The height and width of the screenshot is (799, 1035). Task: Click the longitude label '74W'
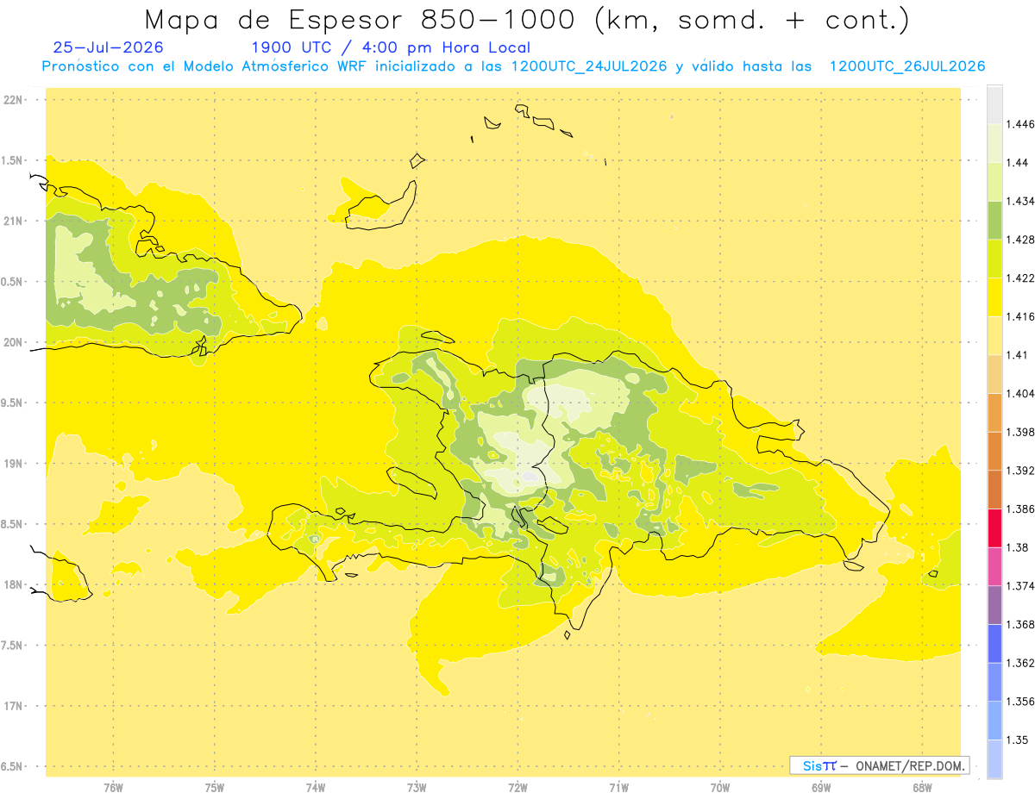(315, 788)
